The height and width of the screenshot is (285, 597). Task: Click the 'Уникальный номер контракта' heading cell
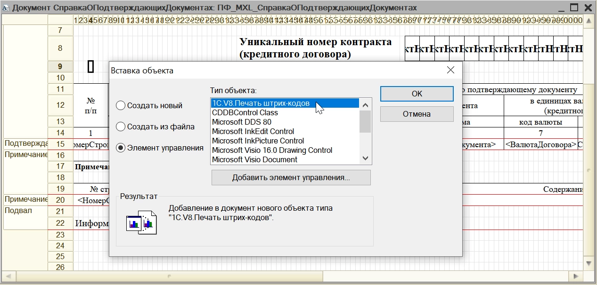316,48
